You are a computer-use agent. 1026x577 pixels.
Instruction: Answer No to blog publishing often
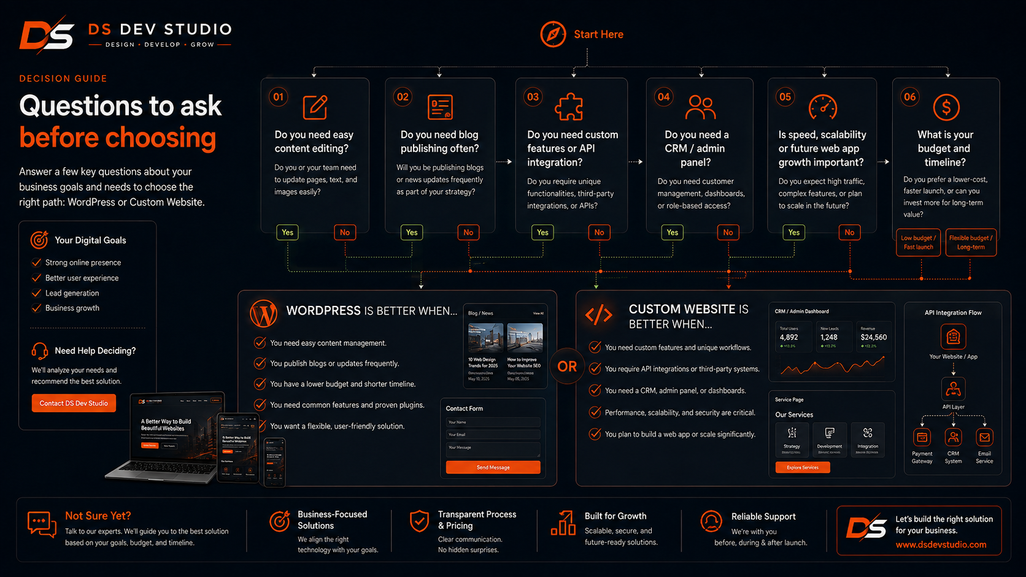[x=468, y=232]
